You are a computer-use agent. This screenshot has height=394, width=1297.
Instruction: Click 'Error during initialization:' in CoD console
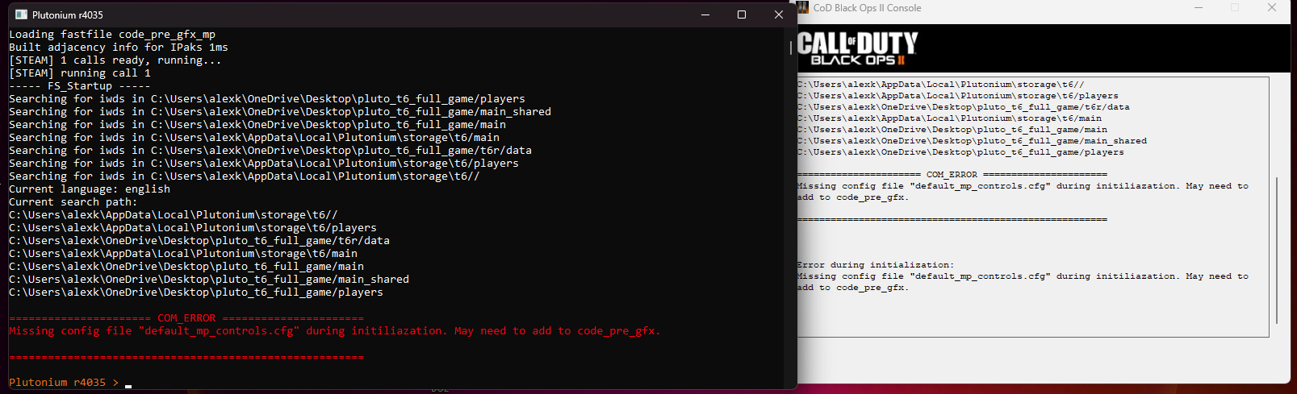[x=876, y=265]
